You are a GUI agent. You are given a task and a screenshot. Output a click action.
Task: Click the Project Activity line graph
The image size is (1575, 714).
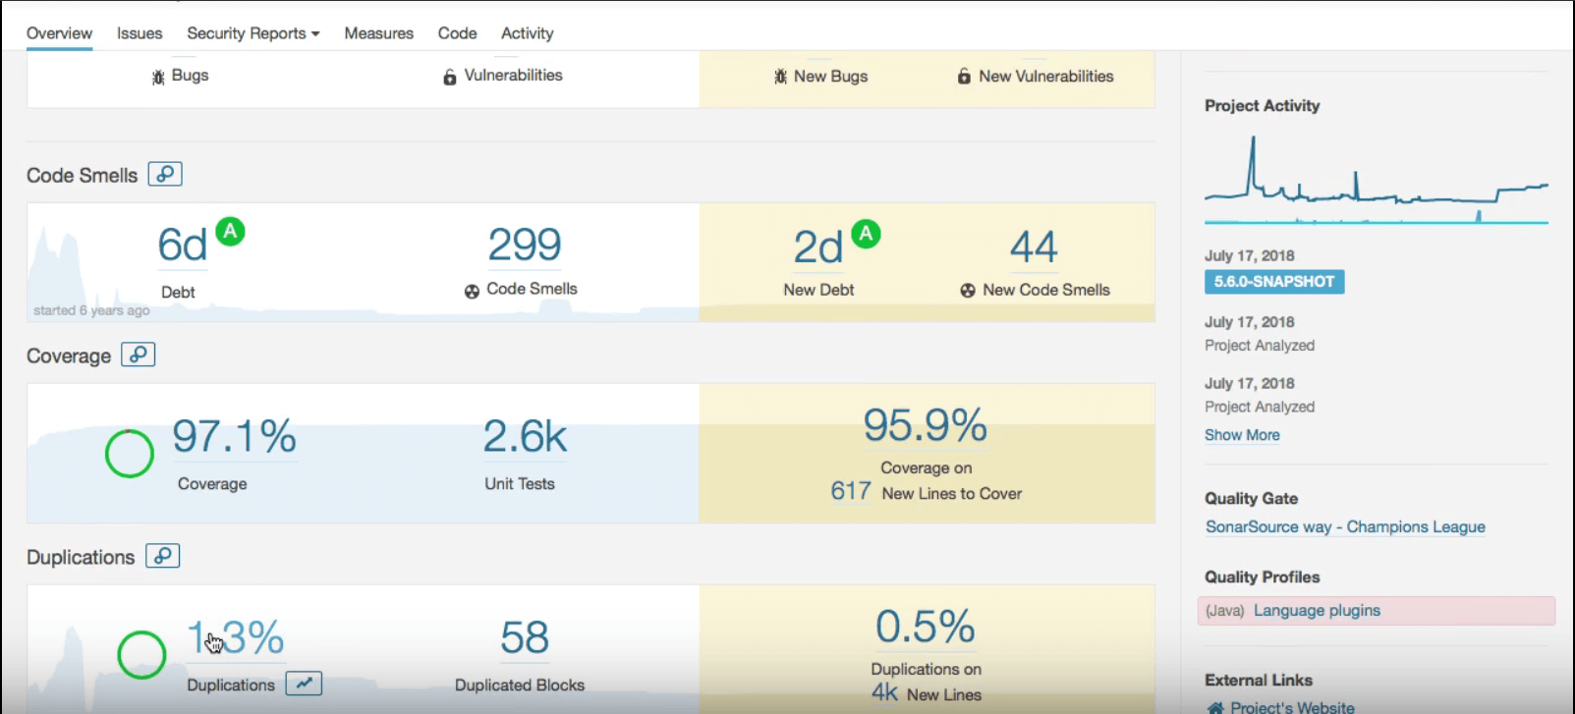pos(1376,180)
